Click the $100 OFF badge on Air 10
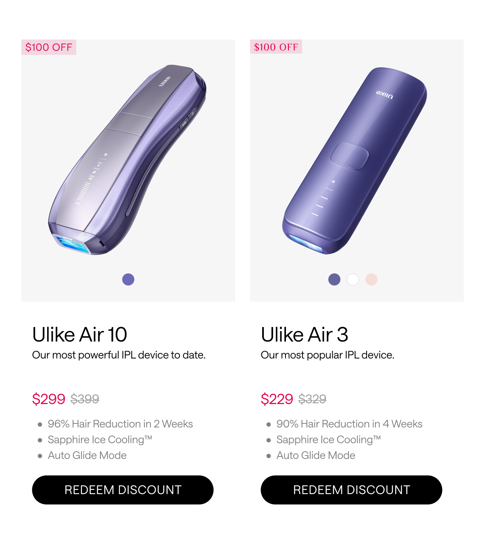Image resolution: width=484 pixels, height=546 pixels. (49, 47)
